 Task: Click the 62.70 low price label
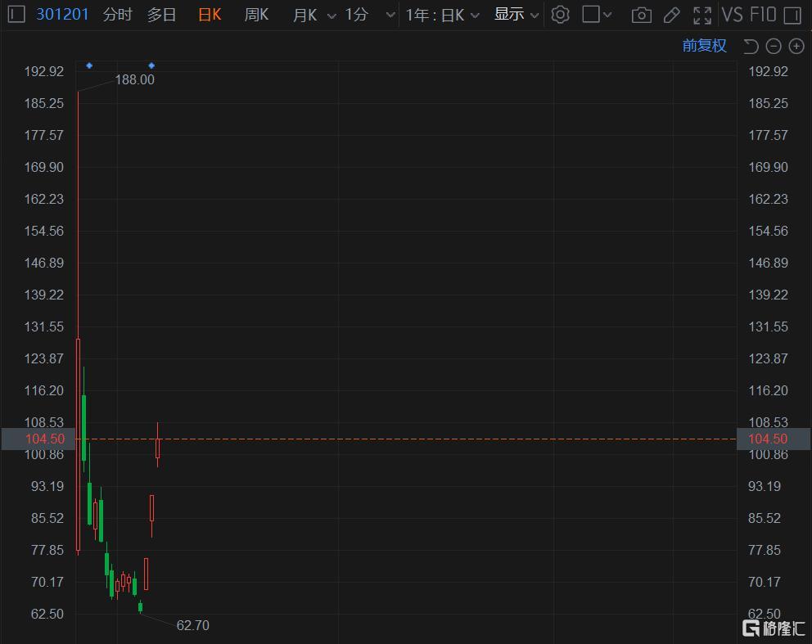click(x=192, y=625)
